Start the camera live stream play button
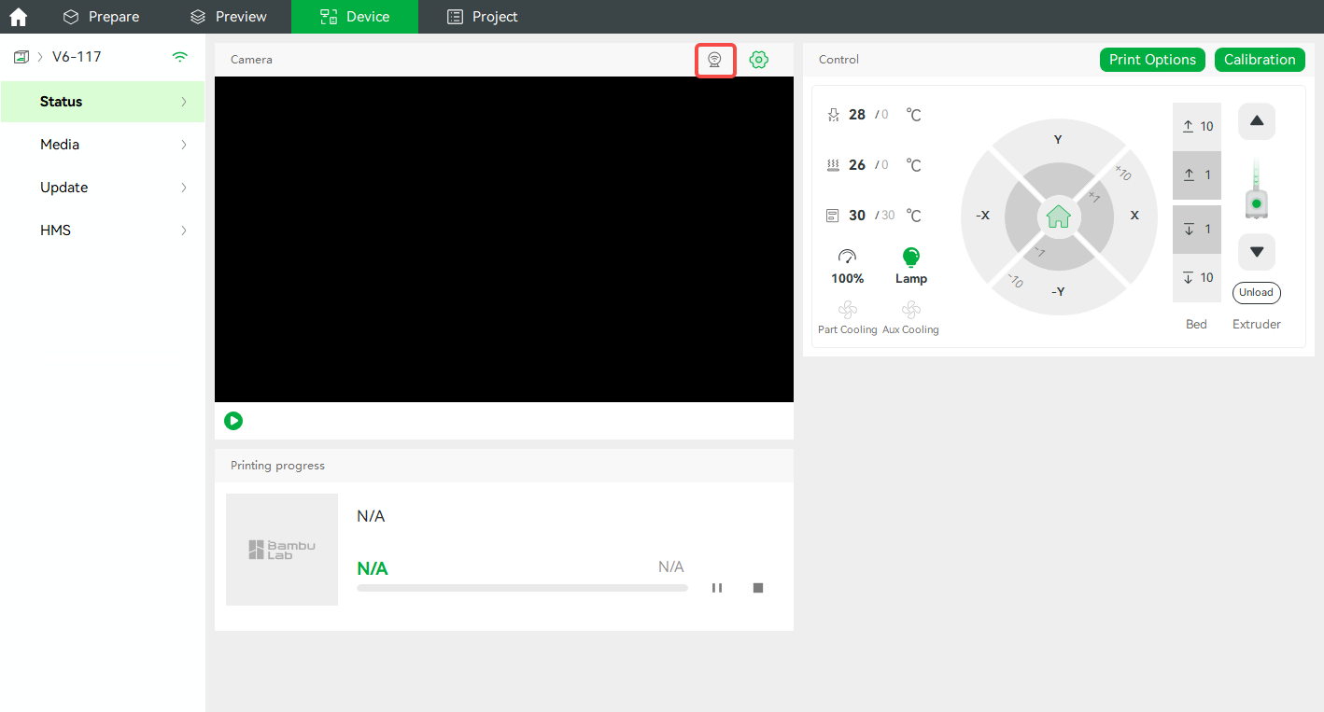 coord(233,421)
